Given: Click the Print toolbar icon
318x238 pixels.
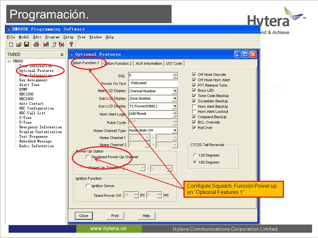Looking at the screenshot, I should pos(36,44).
